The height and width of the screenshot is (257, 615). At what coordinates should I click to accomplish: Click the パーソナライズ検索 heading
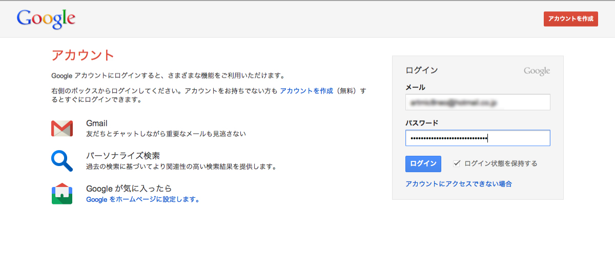[x=127, y=155]
